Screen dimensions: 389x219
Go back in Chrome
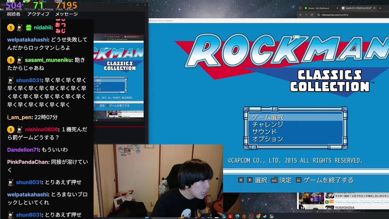(x=301, y=15)
